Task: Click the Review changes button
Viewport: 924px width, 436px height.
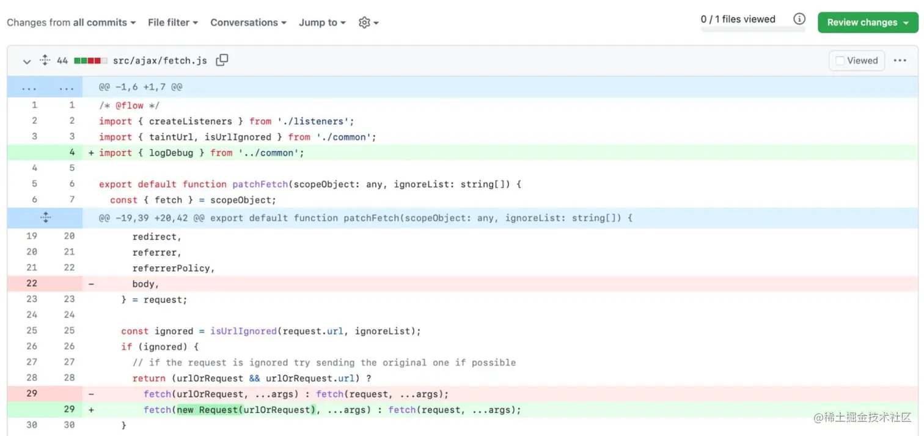Action: (x=862, y=22)
